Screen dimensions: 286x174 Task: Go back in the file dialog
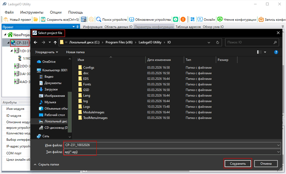tap(36, 43)
